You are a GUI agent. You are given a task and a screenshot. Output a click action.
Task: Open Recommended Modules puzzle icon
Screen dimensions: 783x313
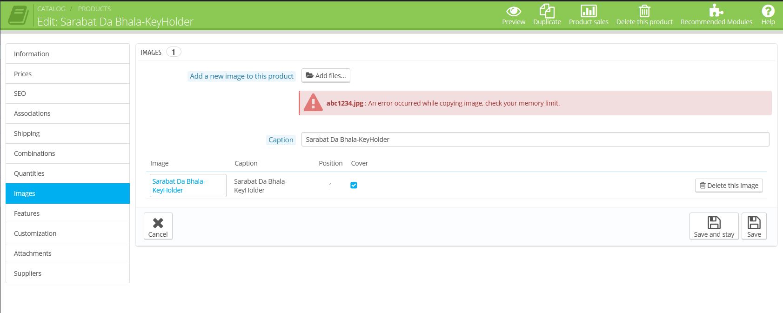pyautogui.click(x=716, y=11)
